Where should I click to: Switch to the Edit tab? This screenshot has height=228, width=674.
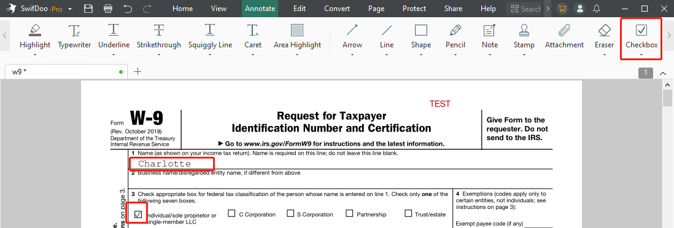(x=299, y=9)
